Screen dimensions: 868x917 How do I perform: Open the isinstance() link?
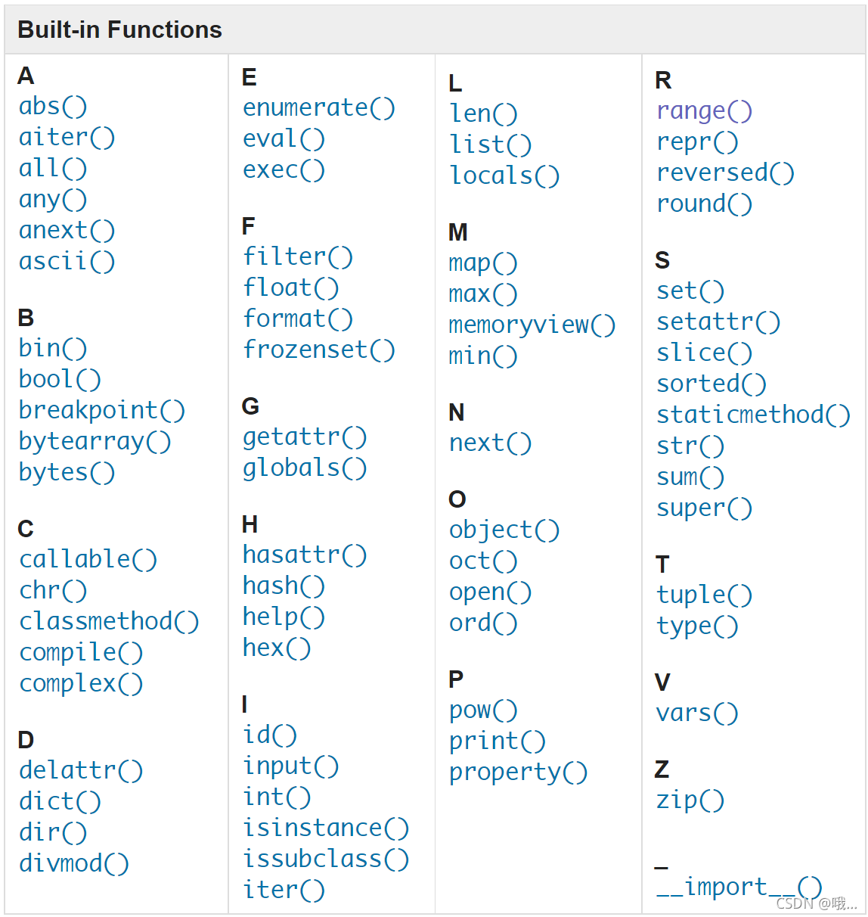click(x=326, y=828)
